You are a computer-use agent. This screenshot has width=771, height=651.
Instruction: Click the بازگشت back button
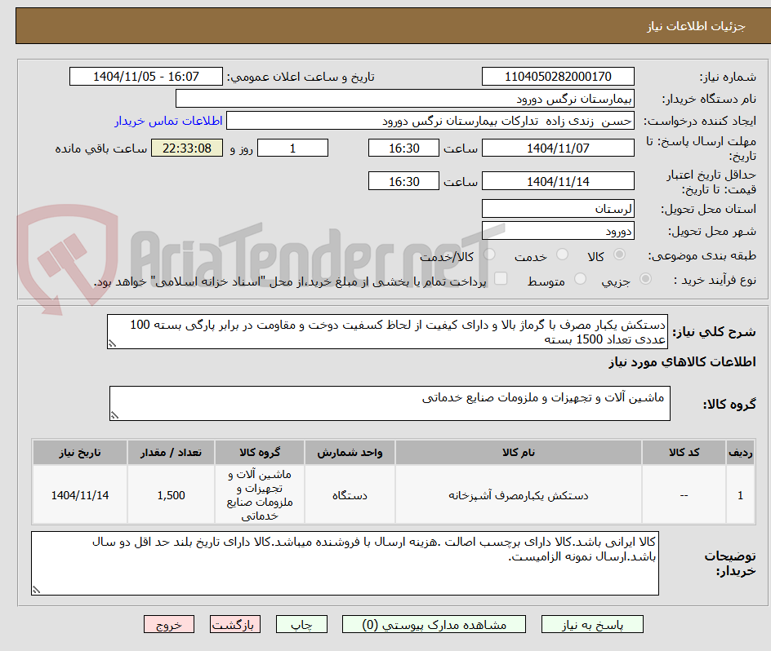[x=235, y=624]
